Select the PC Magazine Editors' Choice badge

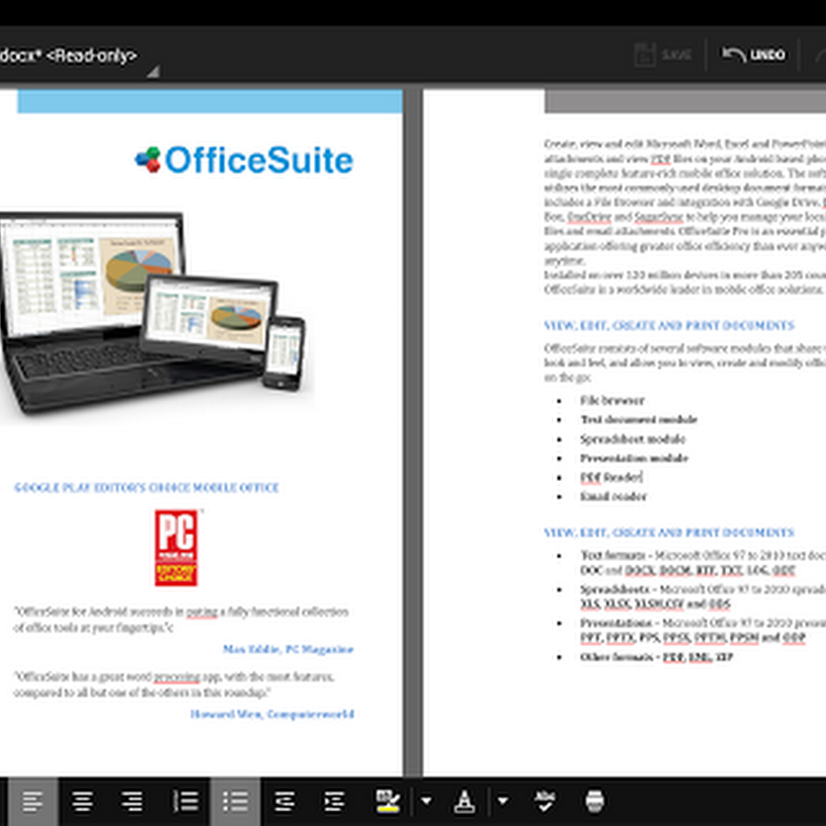176,547
